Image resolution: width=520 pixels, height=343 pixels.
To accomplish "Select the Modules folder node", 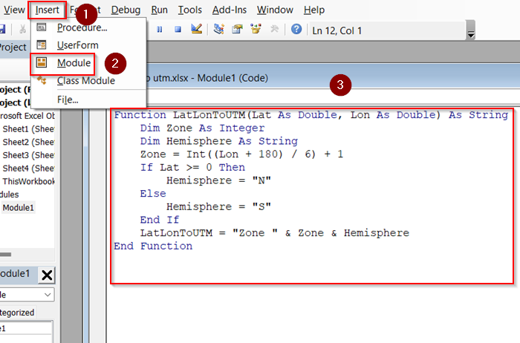I will [9, 195].
